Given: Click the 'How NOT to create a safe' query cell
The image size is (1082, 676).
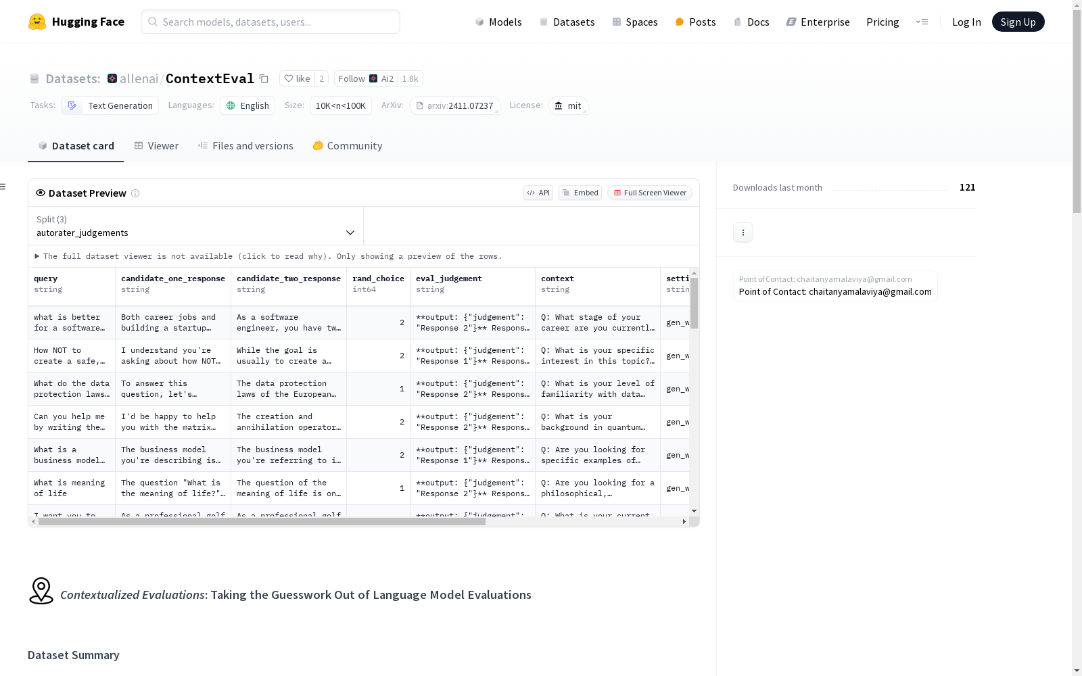Looking at the screenshot, I should coord(72,356).
